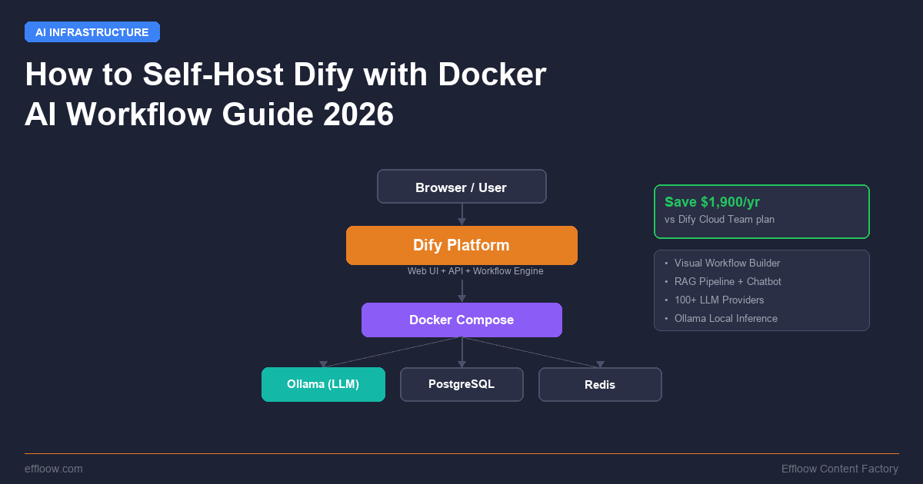Click the Browser / User node
The height and width of the screenshot is (484, 923).
pyautogui.click(x=461, y=186)
